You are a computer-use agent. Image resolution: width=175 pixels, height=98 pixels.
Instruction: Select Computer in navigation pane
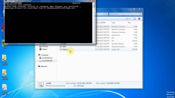point(45,55)
